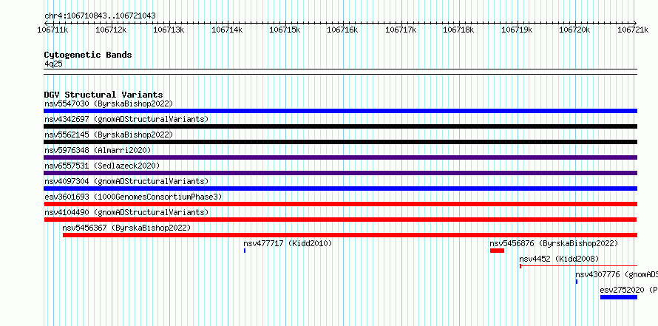Image resolution: width=658 pixels, height=326 pixels.
Task: Select the red esv3601693 variant bar
Action: [x=340, y=204]
